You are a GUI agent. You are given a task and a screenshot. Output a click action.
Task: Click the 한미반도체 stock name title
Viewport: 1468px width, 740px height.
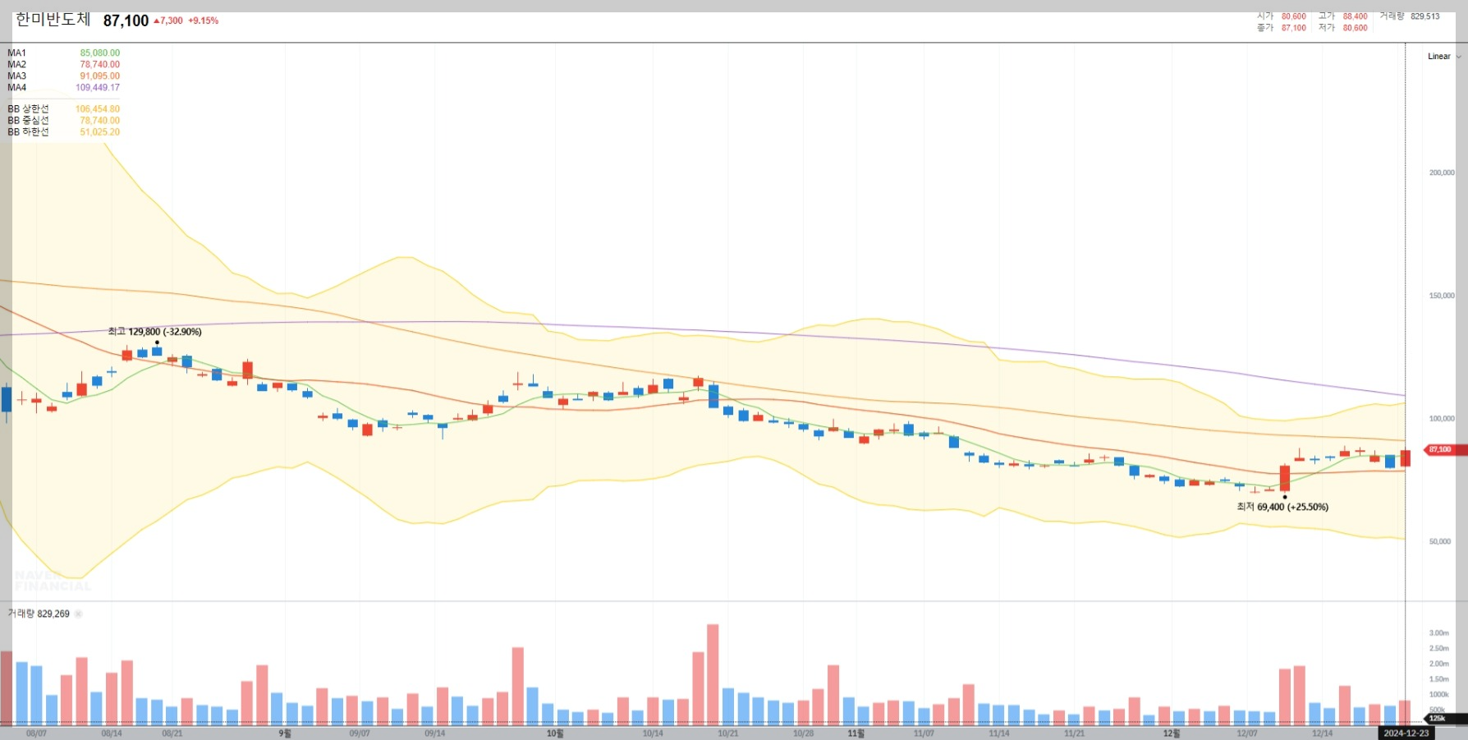(x=53, y=20)
